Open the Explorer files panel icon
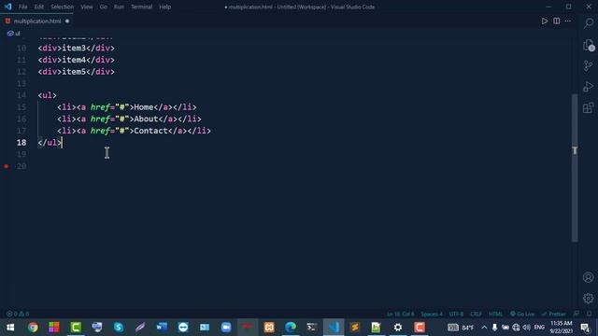 [588, 45]
